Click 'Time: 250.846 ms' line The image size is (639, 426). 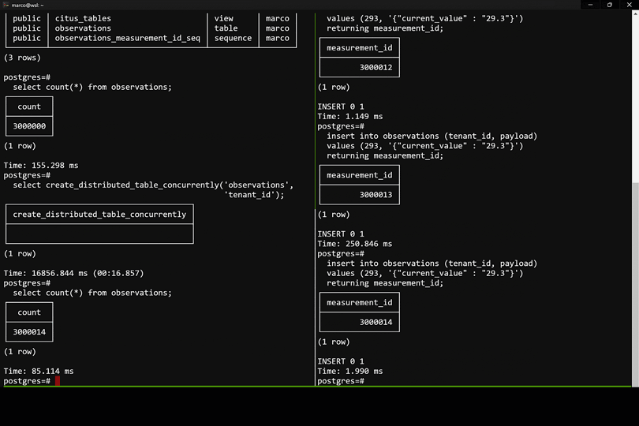click(x=354, y=244)
